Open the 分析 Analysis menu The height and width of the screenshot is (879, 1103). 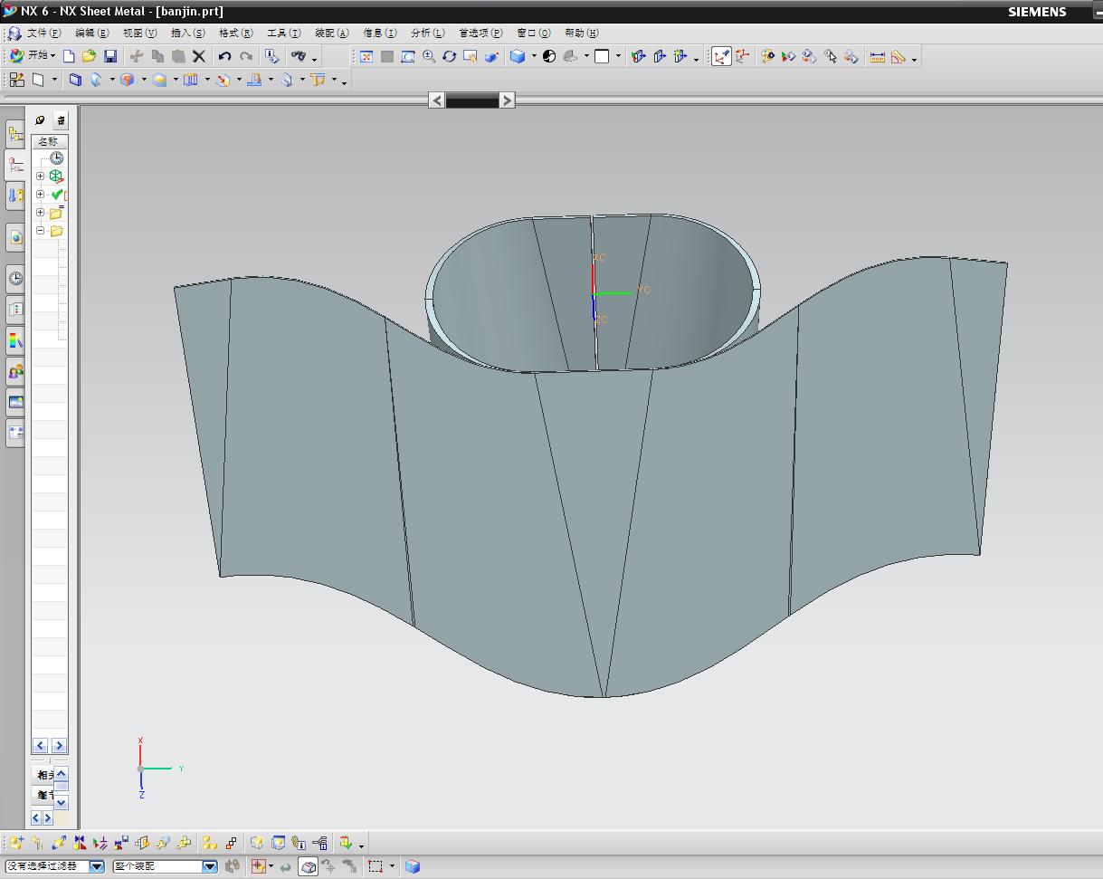[x=428, y=33]
